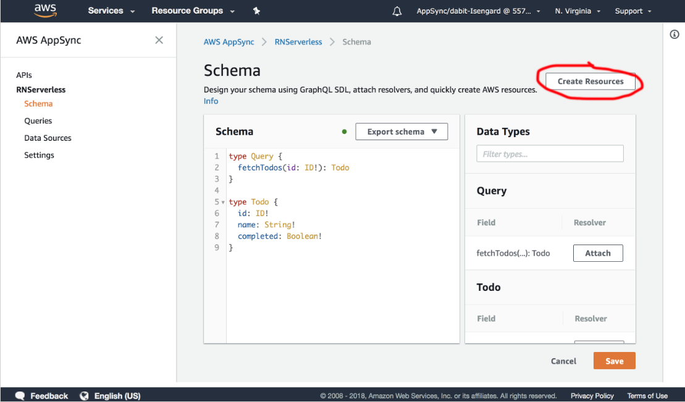
Task: Collapse the type Todo code fold arrow
Action: pos(222,203)
